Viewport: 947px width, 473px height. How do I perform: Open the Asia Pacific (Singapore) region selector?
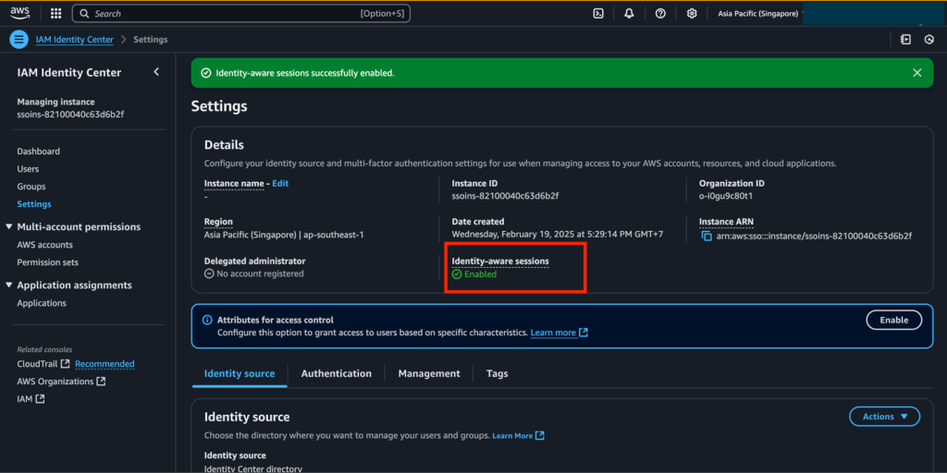click(760, 13)
